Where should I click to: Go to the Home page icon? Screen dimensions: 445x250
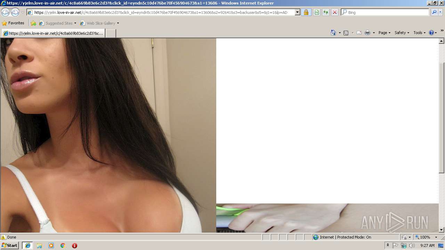click(x=333, y=33)
